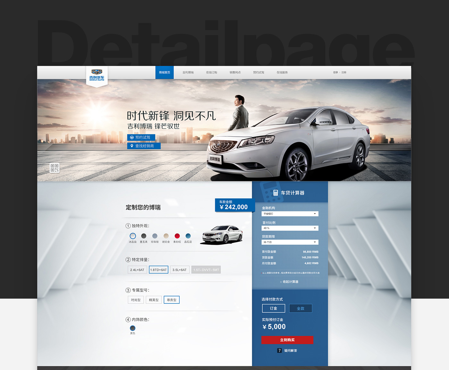This screenshot has height=370, width=449.
Task: Open the 首付比例 dropdown showing 40 %
Action: coord(290,228)
